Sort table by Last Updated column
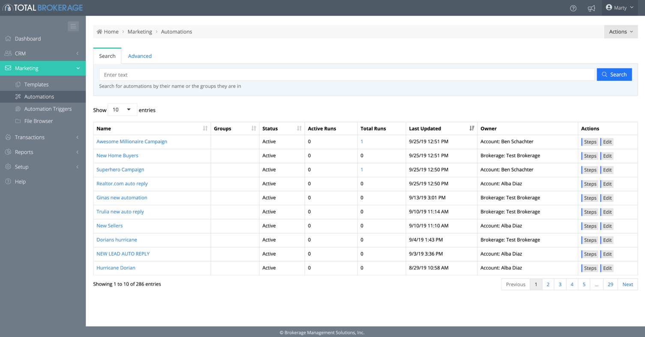 [x=441, y=128]
